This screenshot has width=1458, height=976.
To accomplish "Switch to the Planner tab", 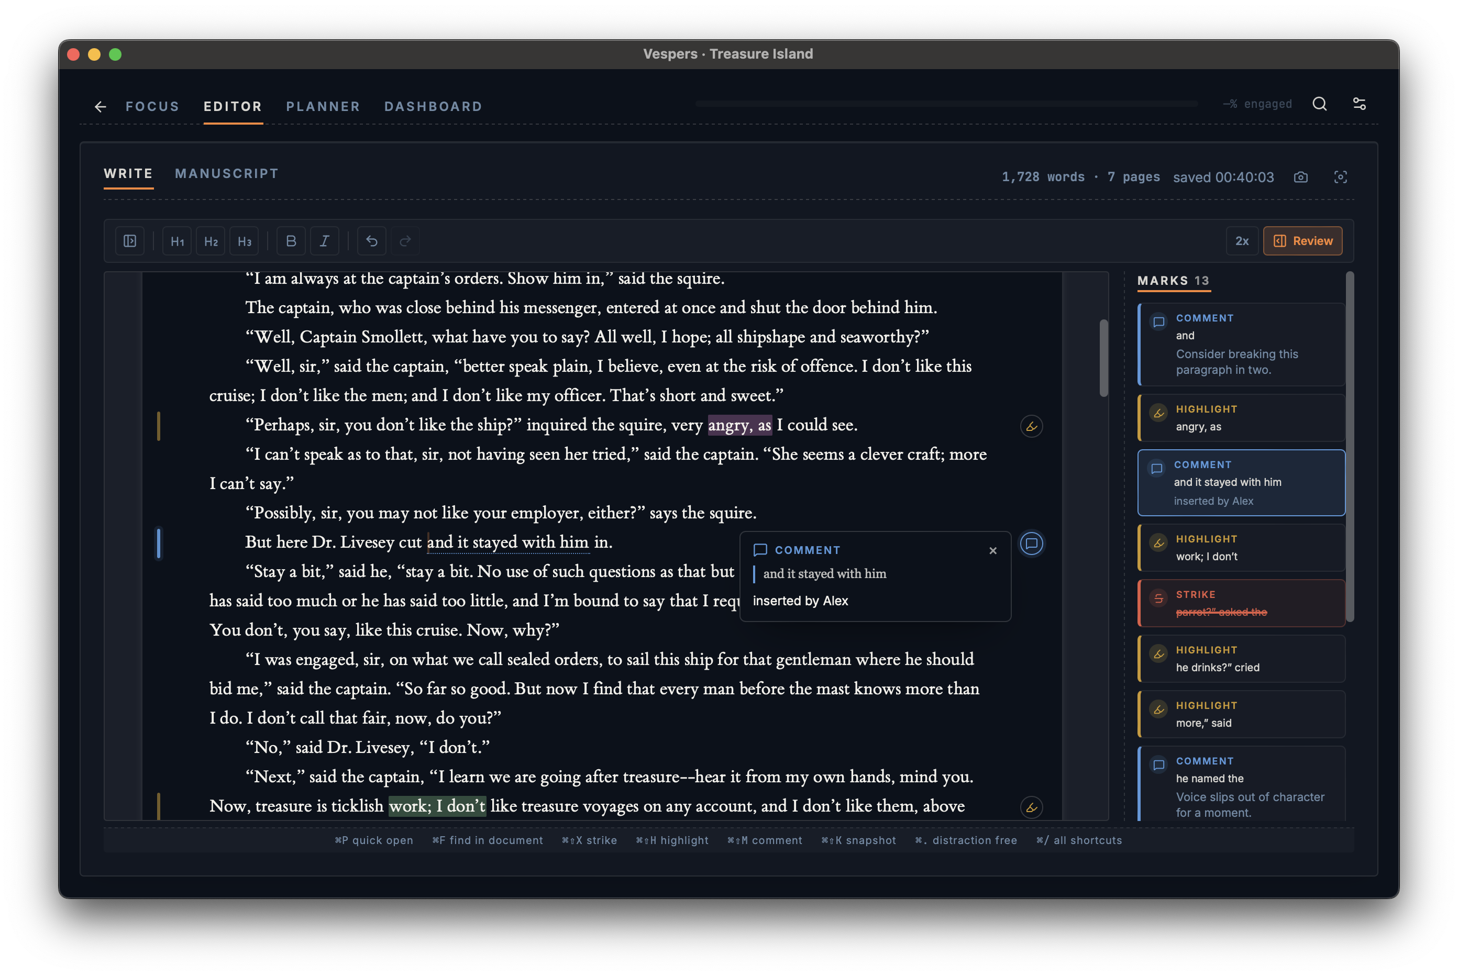I will click(323, 106).
